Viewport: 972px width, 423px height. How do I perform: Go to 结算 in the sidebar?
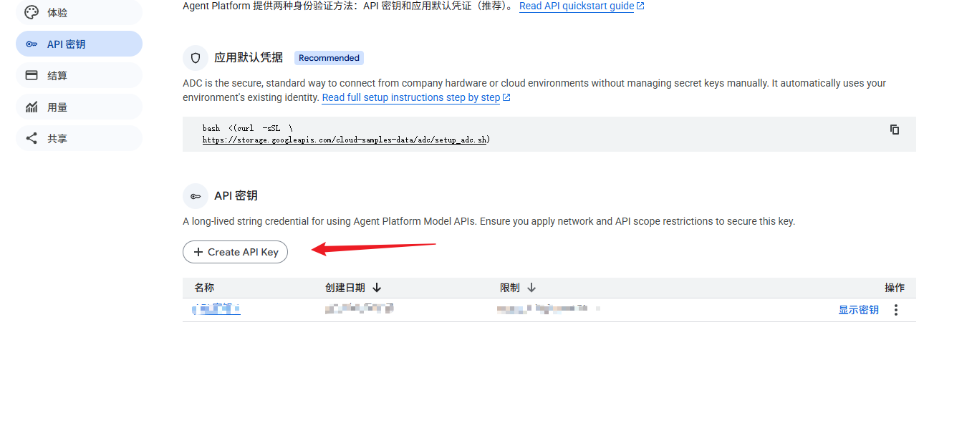coord(79,75)
